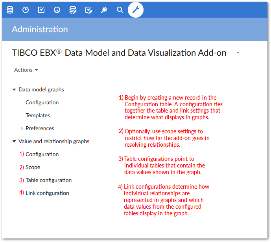The width and height of the screenshot is (271, 242).
Task: Click the workflow checklist pencil icon
Action: point(88,10)
